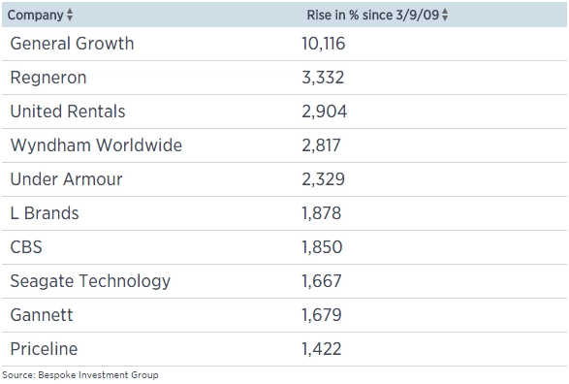Image resolution: width=569 pixels, height=384 pixels.
Task: Sort by Rise in % since 3/9/09 arrows
Action: (445, 15)
